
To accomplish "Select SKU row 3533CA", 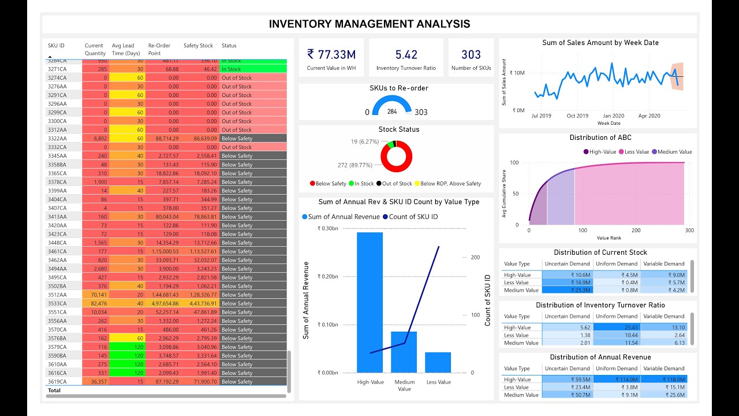I will click(x=166, y=303).
